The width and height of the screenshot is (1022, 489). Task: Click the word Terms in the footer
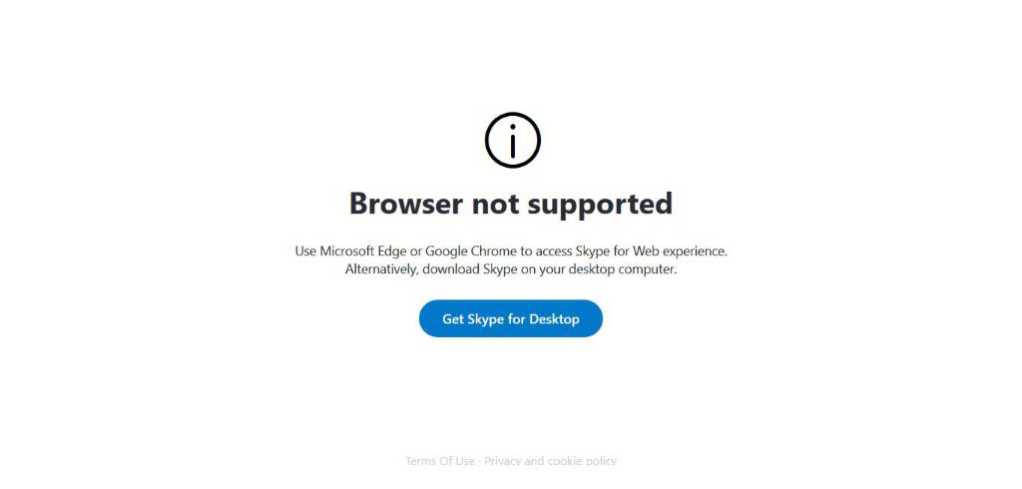[420, 461]
